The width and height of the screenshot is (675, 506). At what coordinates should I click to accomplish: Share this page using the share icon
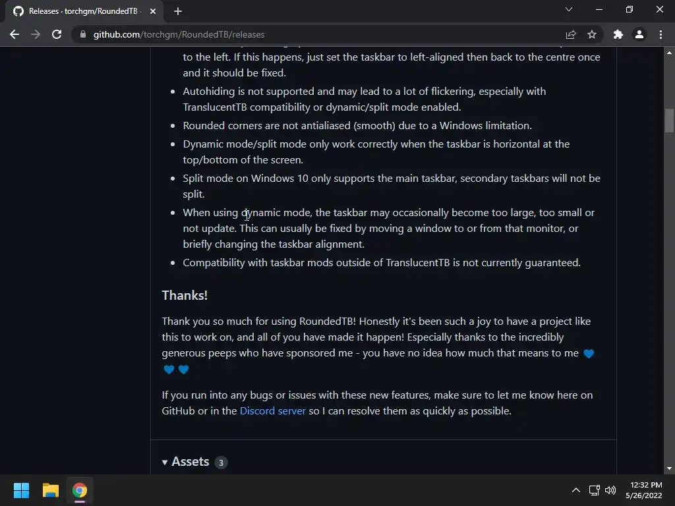(x=571, y=34)
